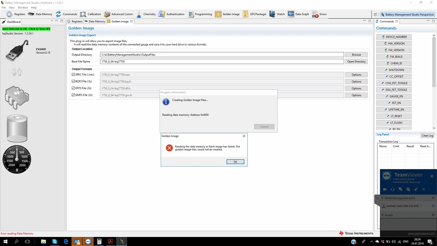437x246 pixels.
Task: Select the EV2400 USB adapter icon
Action: pos(17,51)
